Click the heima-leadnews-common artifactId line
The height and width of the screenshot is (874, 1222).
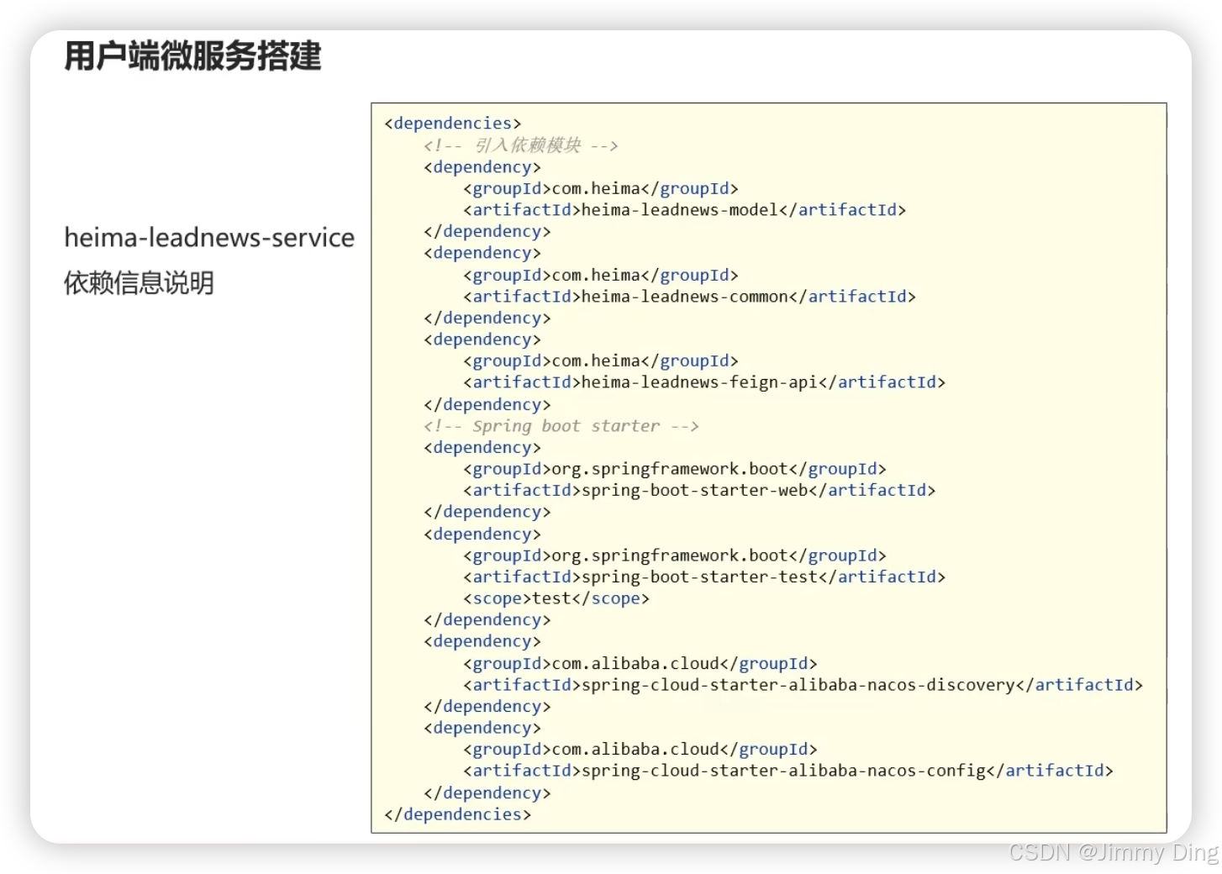[x=689, y=297]
